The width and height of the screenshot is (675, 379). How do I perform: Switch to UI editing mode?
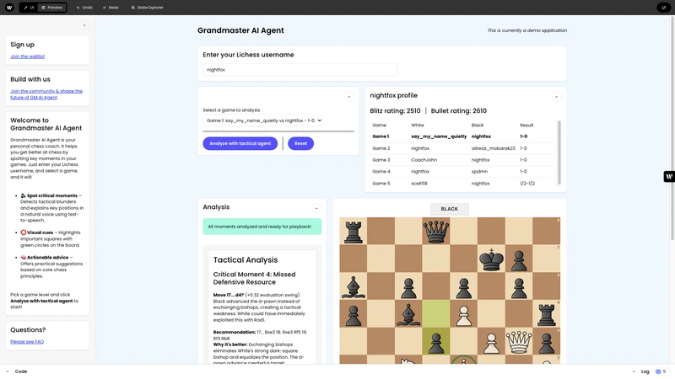point(28,8)
